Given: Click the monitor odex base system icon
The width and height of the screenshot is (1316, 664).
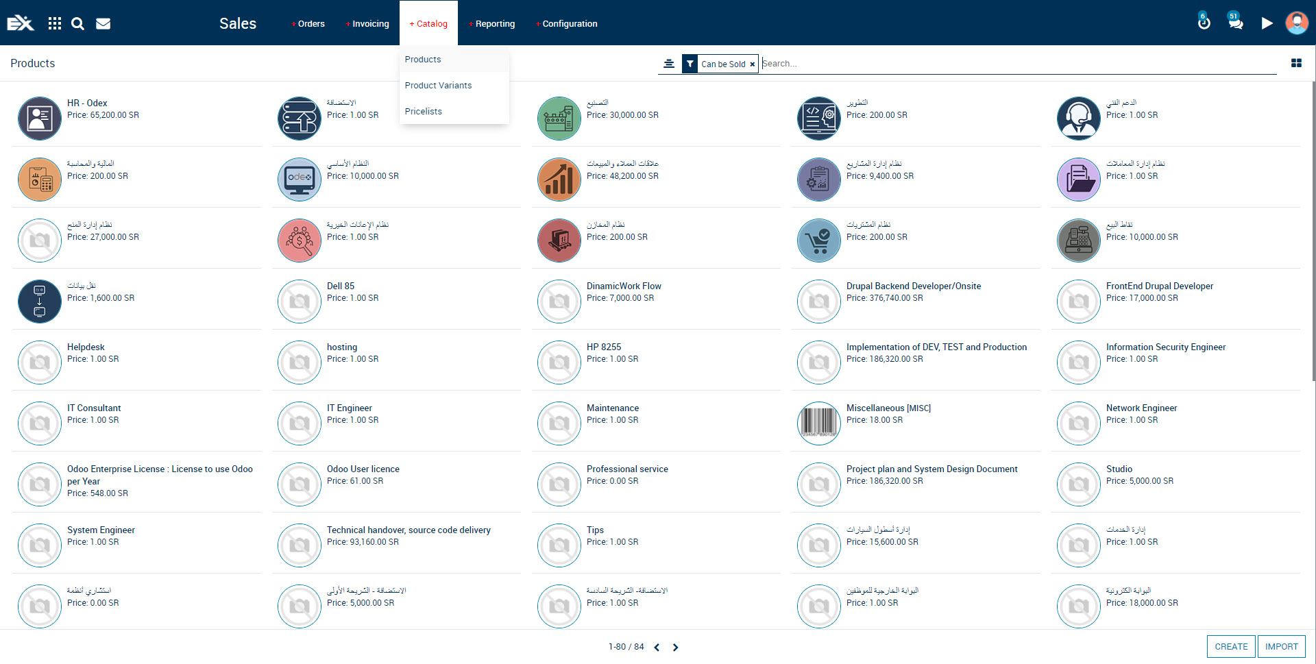Looking at the screenshot, I should tap(300, 180).
